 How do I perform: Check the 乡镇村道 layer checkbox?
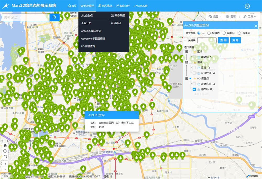pos(194,73)
